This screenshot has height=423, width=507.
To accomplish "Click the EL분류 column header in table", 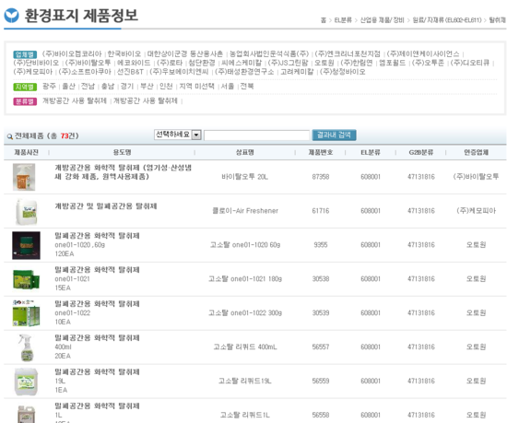I will 371,153.
